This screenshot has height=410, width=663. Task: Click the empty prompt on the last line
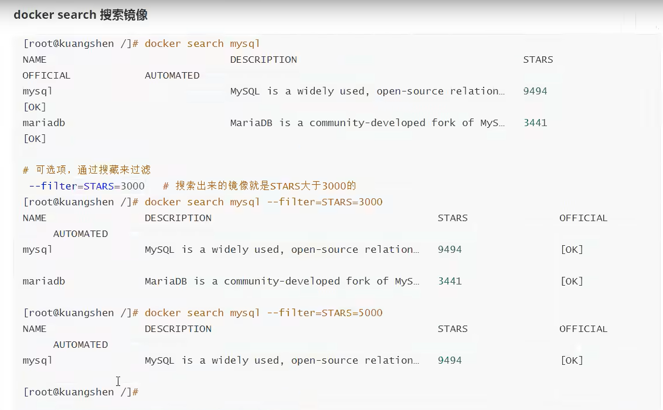pyautogui.click(x=81, y=392)
